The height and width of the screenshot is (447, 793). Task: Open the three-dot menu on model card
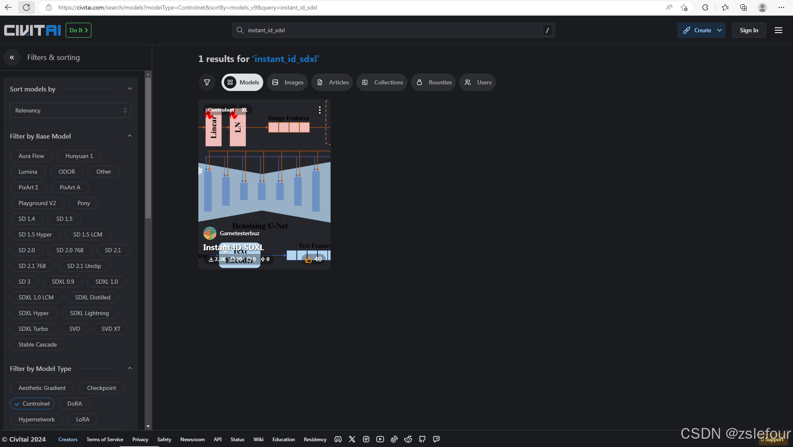pos(319,110)
